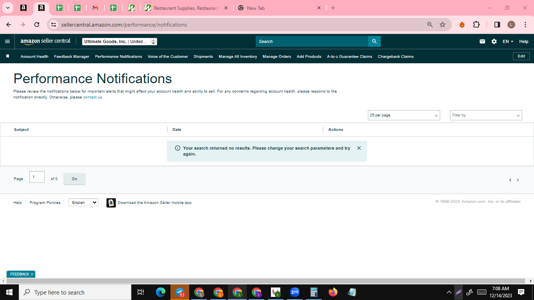Click the Go pagination button

(x=74, y=179)
